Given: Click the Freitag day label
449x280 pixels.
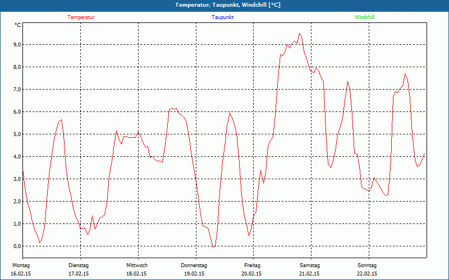Looking at the screenshot, I should pos(252,265).
